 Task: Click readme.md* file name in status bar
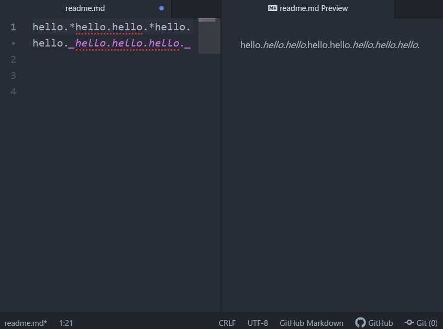[26, 323]
